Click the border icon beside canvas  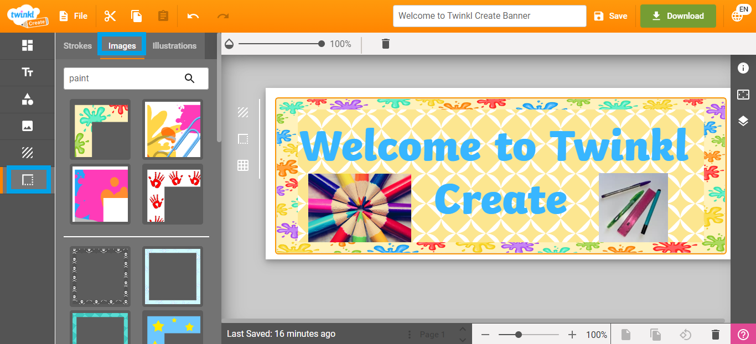(x=243, y=139)
